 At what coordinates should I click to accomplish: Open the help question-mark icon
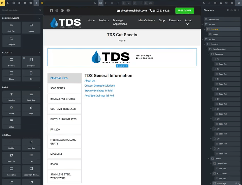pyautogui.click(x=14, y=3)
